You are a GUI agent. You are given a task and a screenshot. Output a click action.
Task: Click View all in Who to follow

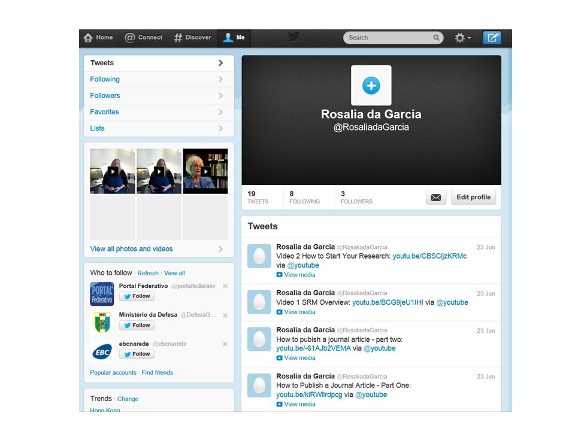tap(174, 273)
